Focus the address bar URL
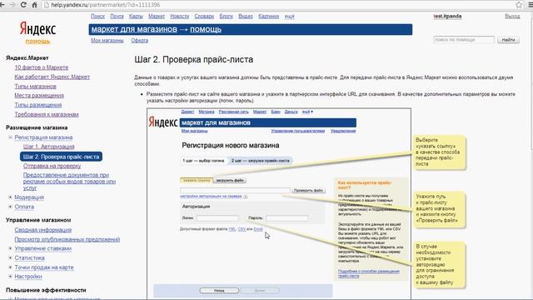Screen dimensions: 533x300 coord(106,5)
